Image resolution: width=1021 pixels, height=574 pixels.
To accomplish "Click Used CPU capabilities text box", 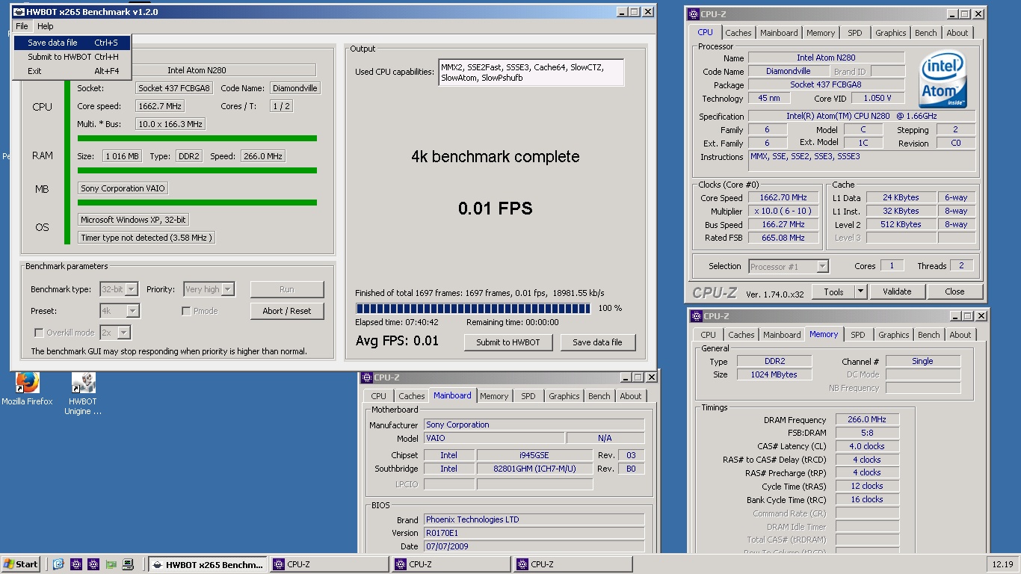I will click(x=531, y=72).
